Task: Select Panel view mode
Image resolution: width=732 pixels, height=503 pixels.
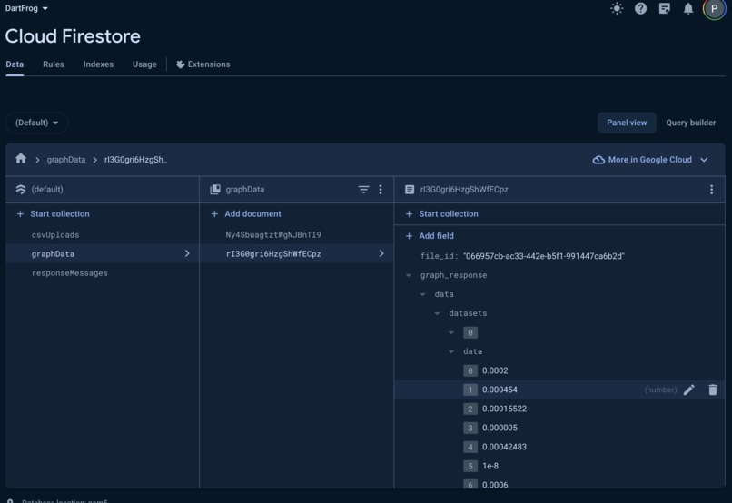Action: click(627, 123)
